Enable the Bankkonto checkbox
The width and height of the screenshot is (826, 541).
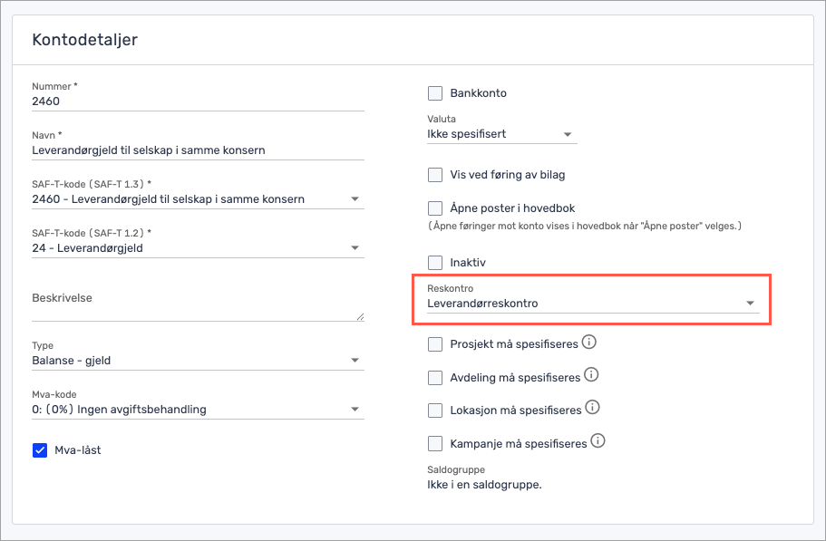click(x=435, y=93)
